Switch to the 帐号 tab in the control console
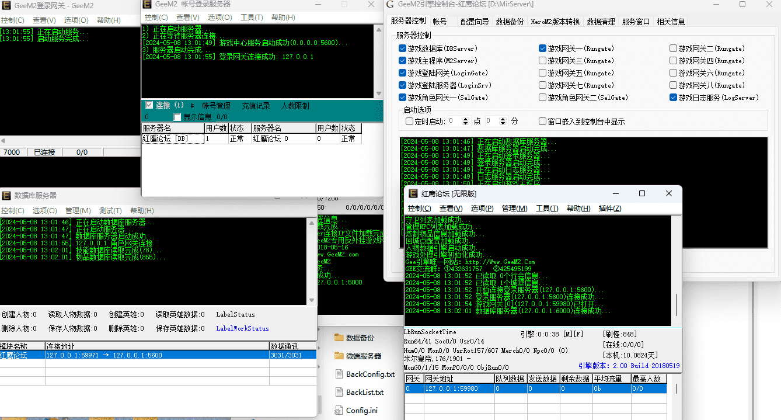 [x=440, y=22]
